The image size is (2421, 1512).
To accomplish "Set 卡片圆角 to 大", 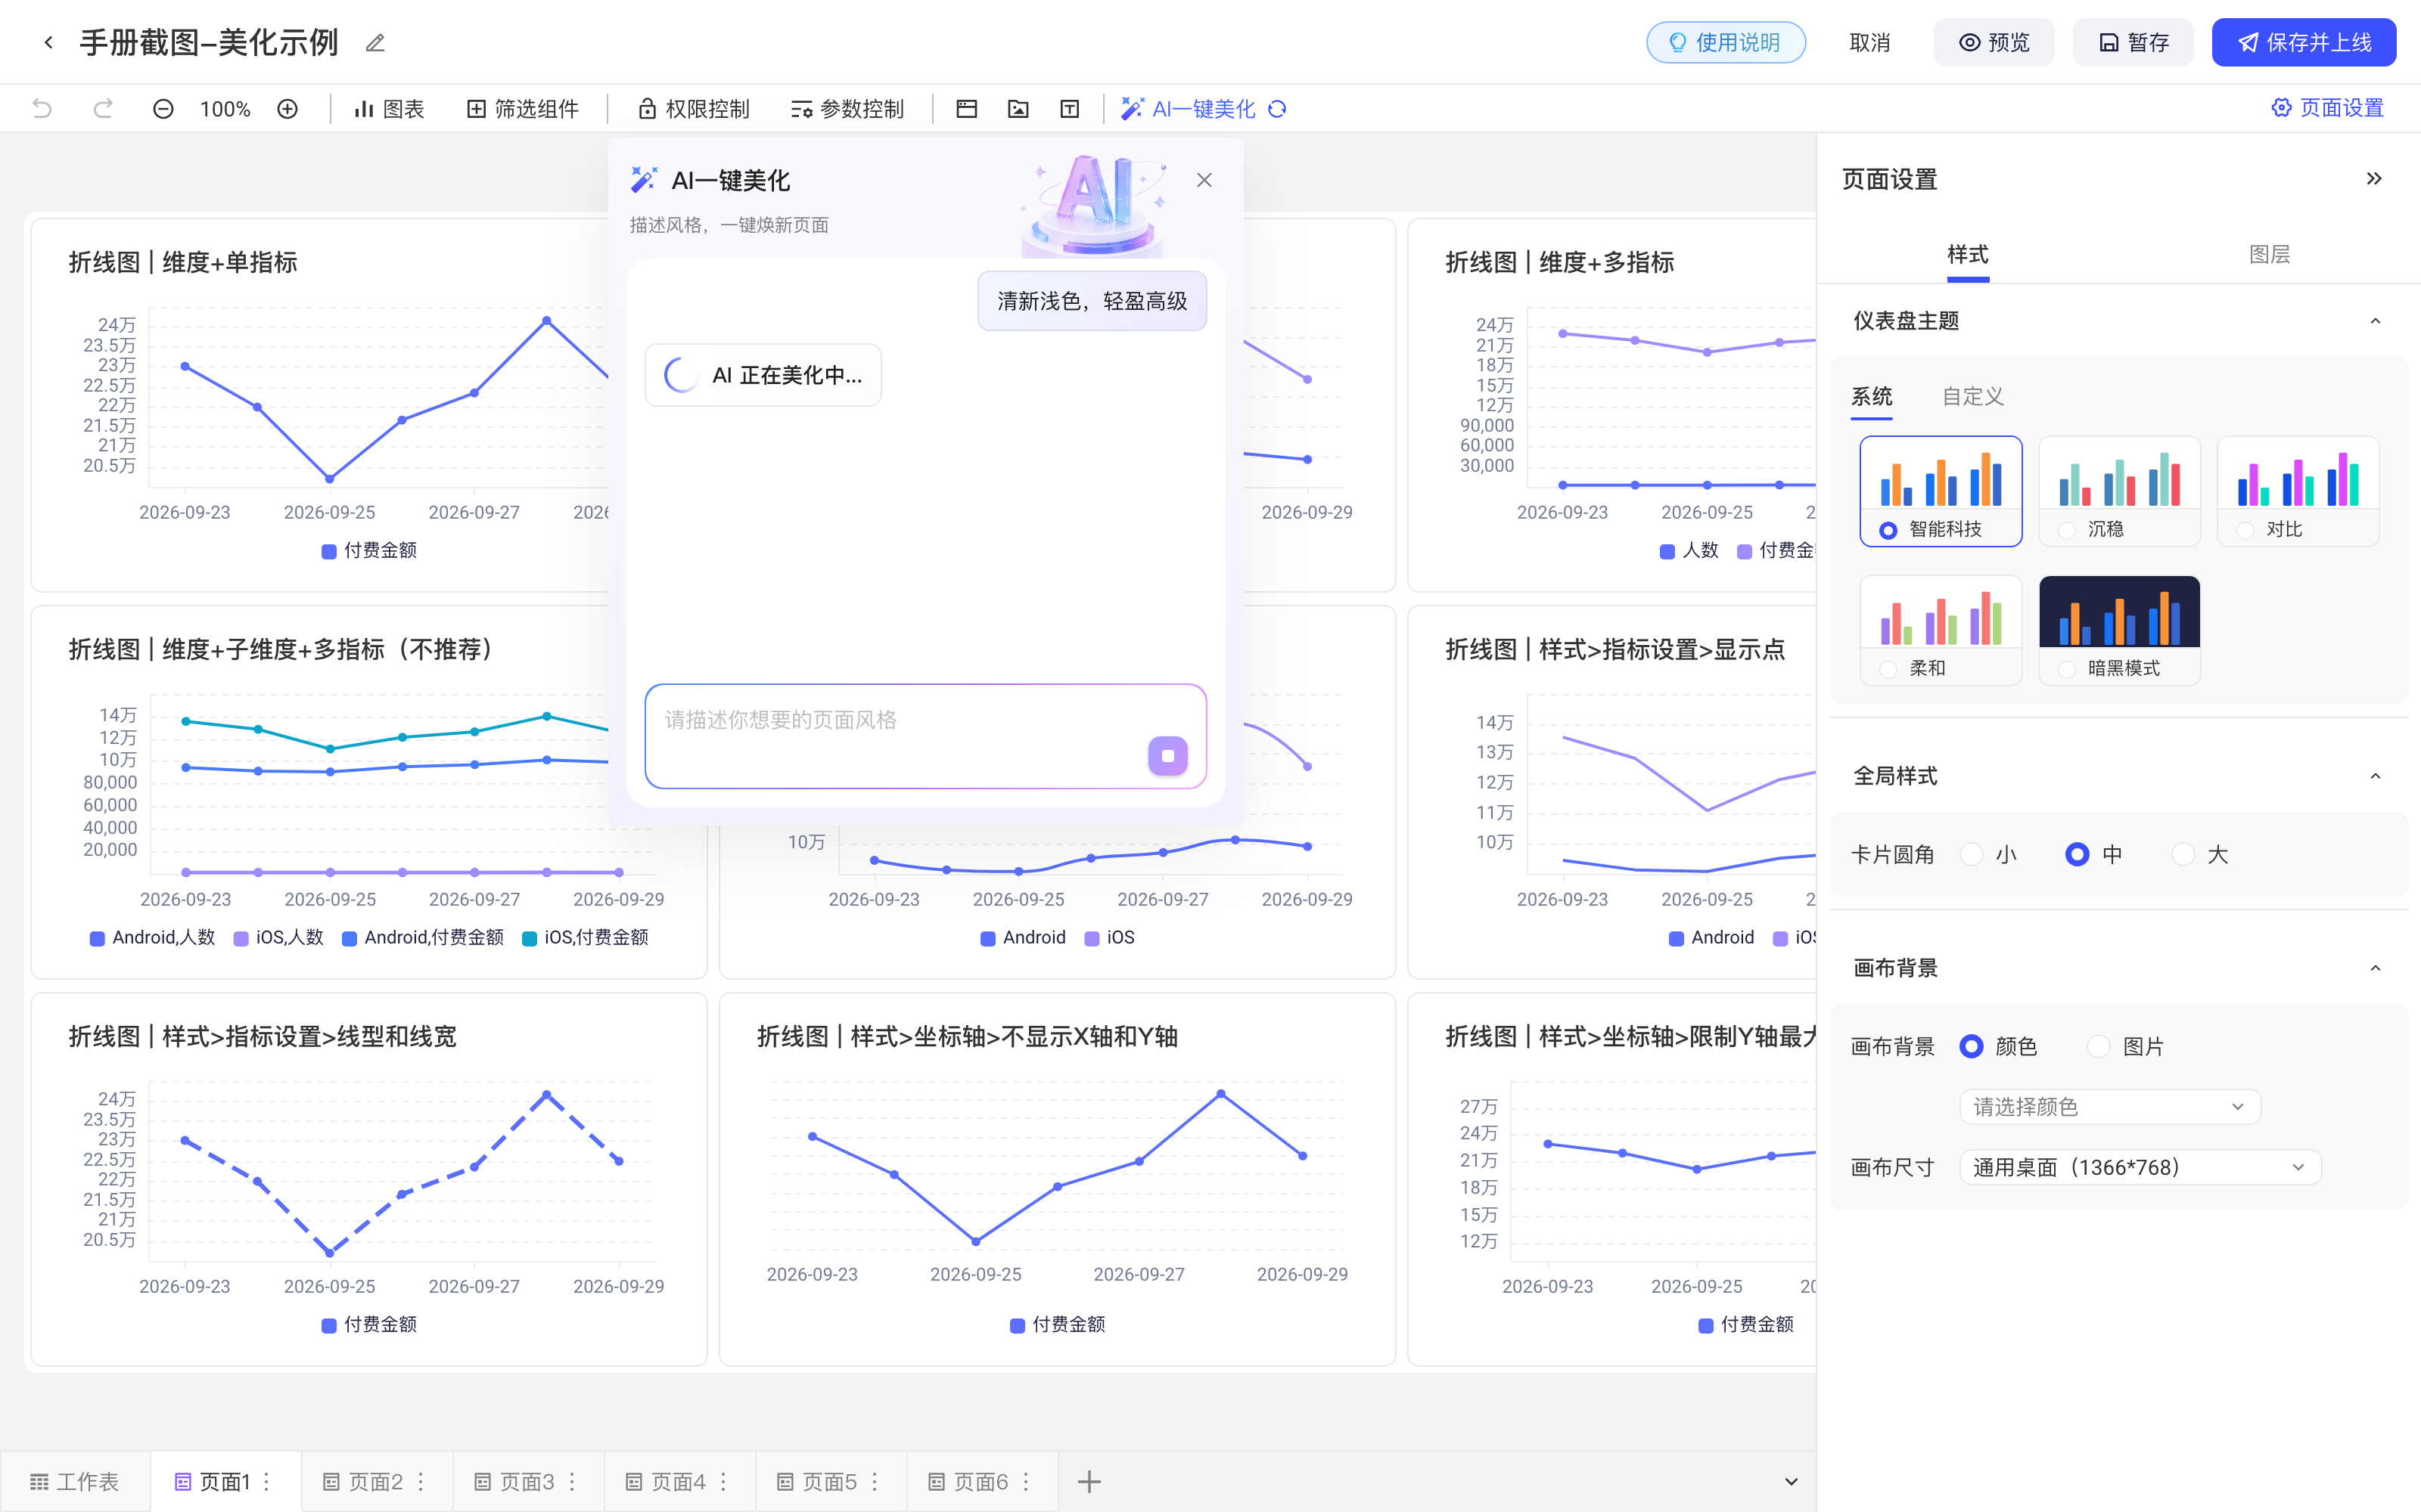I will pos(2184,854).
